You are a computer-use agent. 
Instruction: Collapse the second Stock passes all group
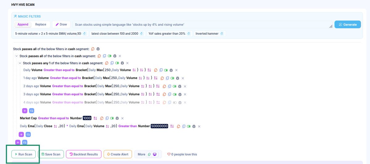(x=16, y=56)
